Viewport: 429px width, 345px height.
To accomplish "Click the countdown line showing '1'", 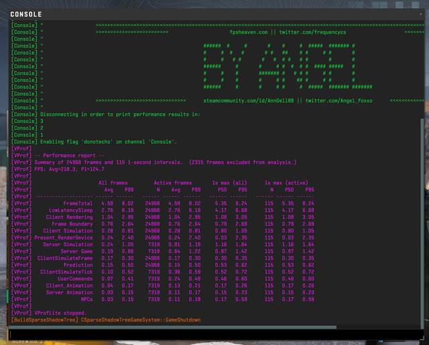I will coord(42,135).
